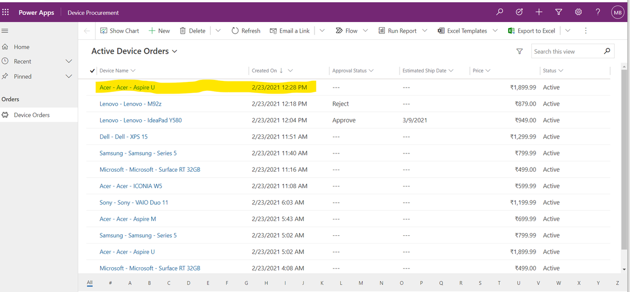Click the grid vertical scrollbar
This screenshot has width=630, height=292.
coord(624,160)
